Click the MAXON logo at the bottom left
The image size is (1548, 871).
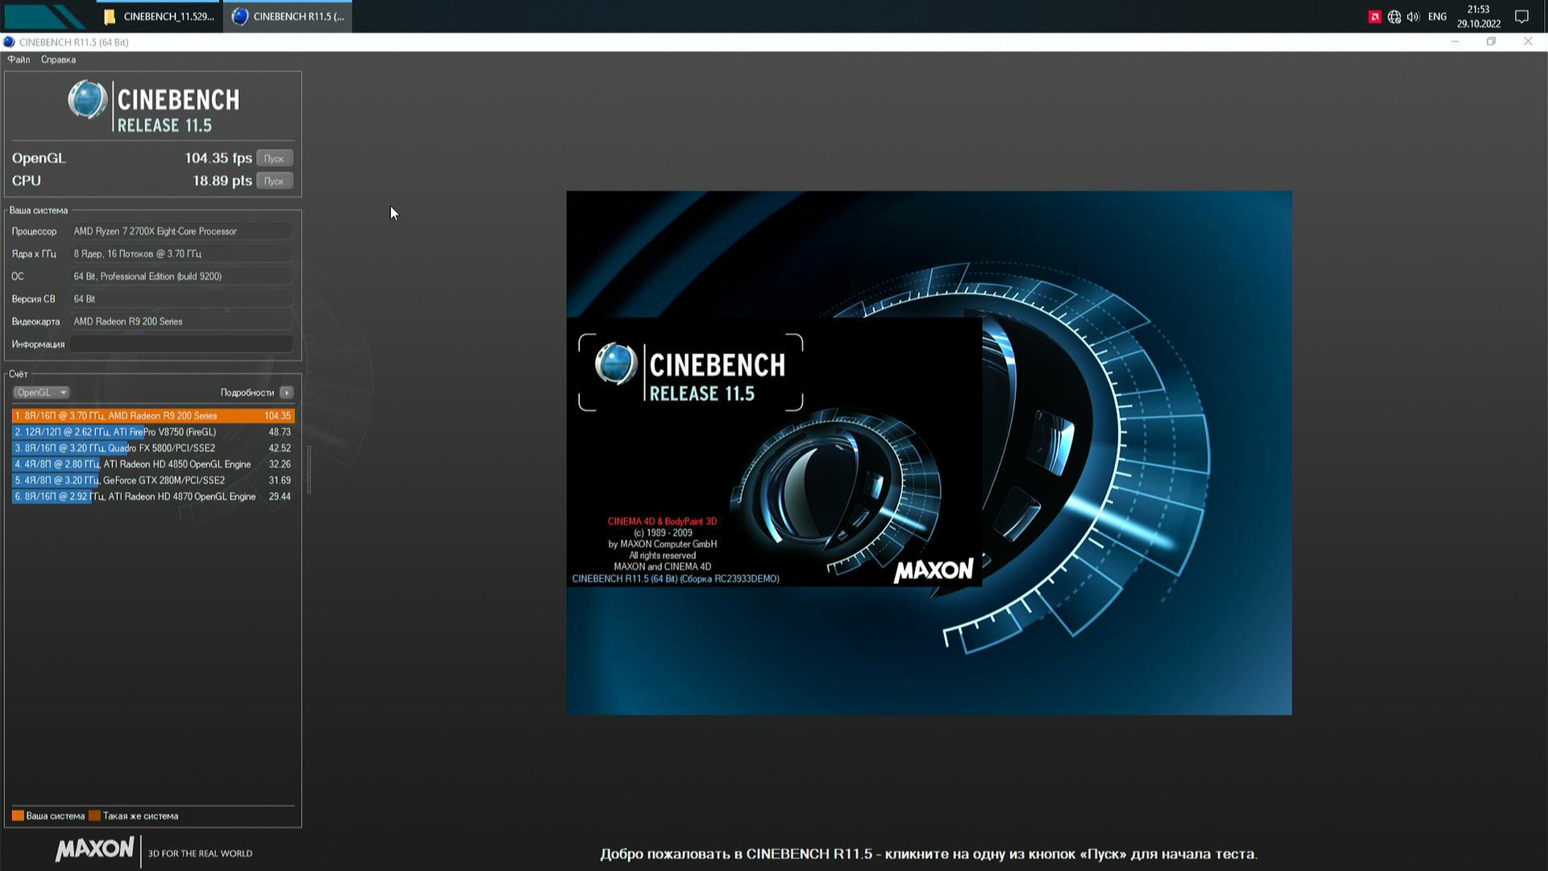[94, 849]
